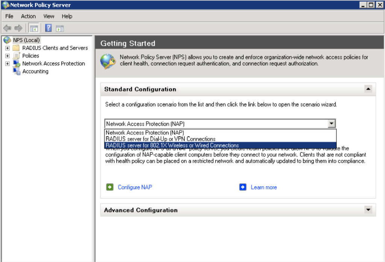Click the Getting Started header text
The height and width of the screenshot is (262, 385).
[128, 44]
